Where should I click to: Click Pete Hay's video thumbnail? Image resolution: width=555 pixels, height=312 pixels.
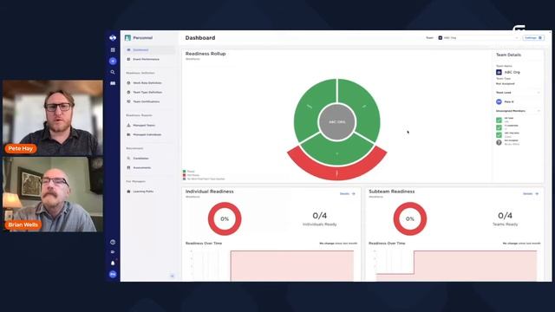[53, 118]
